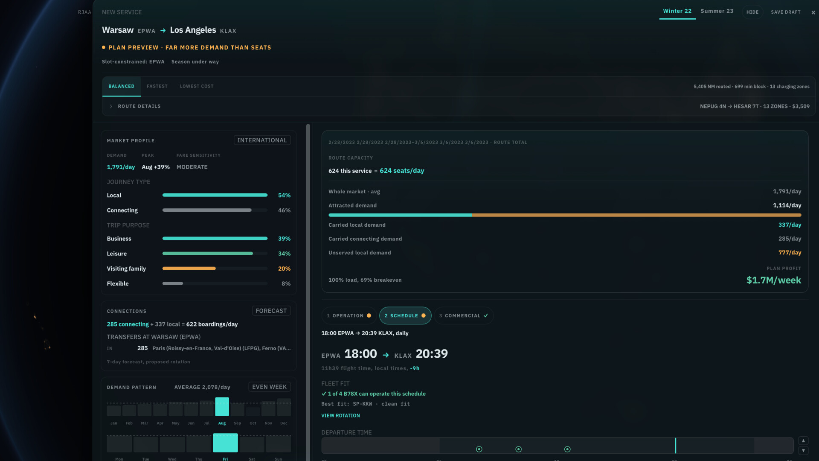
Task: Click the 285 connecting link text
Action: coord(128,324)
